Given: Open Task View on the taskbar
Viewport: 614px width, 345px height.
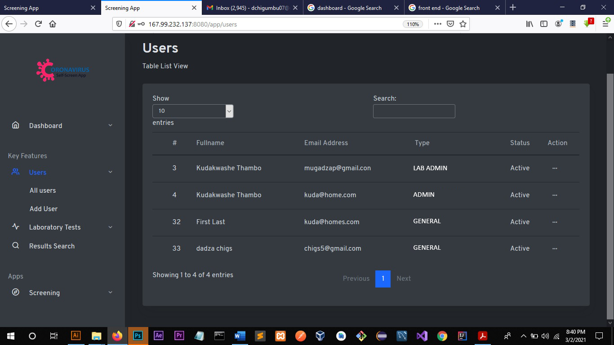Looking at the screenshot, I should [53, 336].
